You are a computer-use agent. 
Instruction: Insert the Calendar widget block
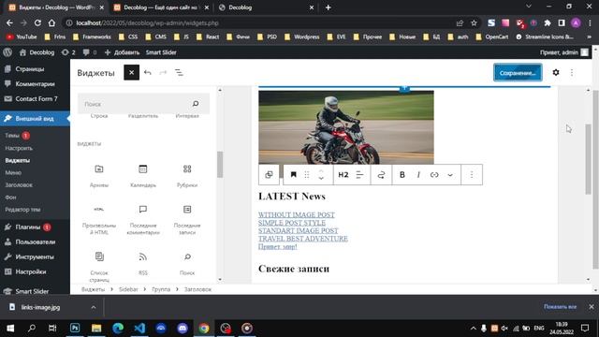click(143, 176)
